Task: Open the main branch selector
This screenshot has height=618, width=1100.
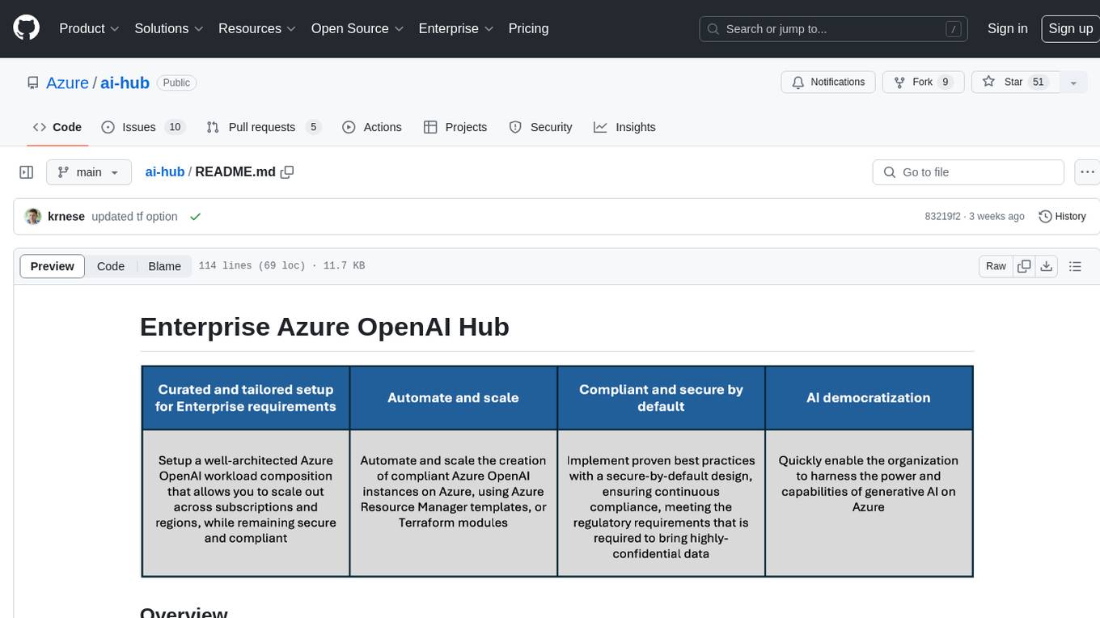Action: click(x=88, y=172)
